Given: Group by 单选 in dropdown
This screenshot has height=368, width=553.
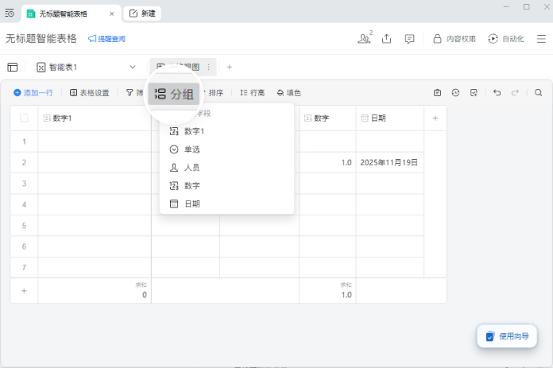Looking at the screenshot, I should point(226,149).
